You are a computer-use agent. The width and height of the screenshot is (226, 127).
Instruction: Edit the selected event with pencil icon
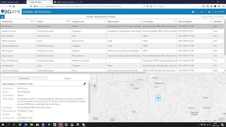click(x=85, y=84)
